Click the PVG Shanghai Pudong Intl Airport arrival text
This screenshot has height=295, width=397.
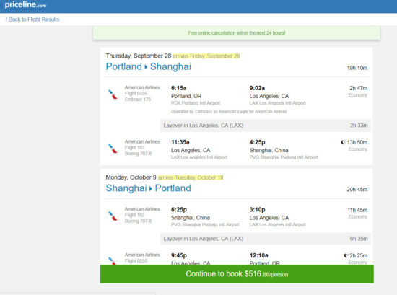(284, 157)
